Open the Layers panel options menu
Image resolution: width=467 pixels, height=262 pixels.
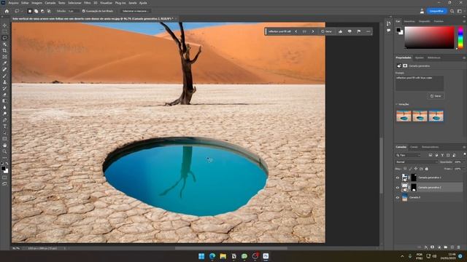(x=464, y=147)
